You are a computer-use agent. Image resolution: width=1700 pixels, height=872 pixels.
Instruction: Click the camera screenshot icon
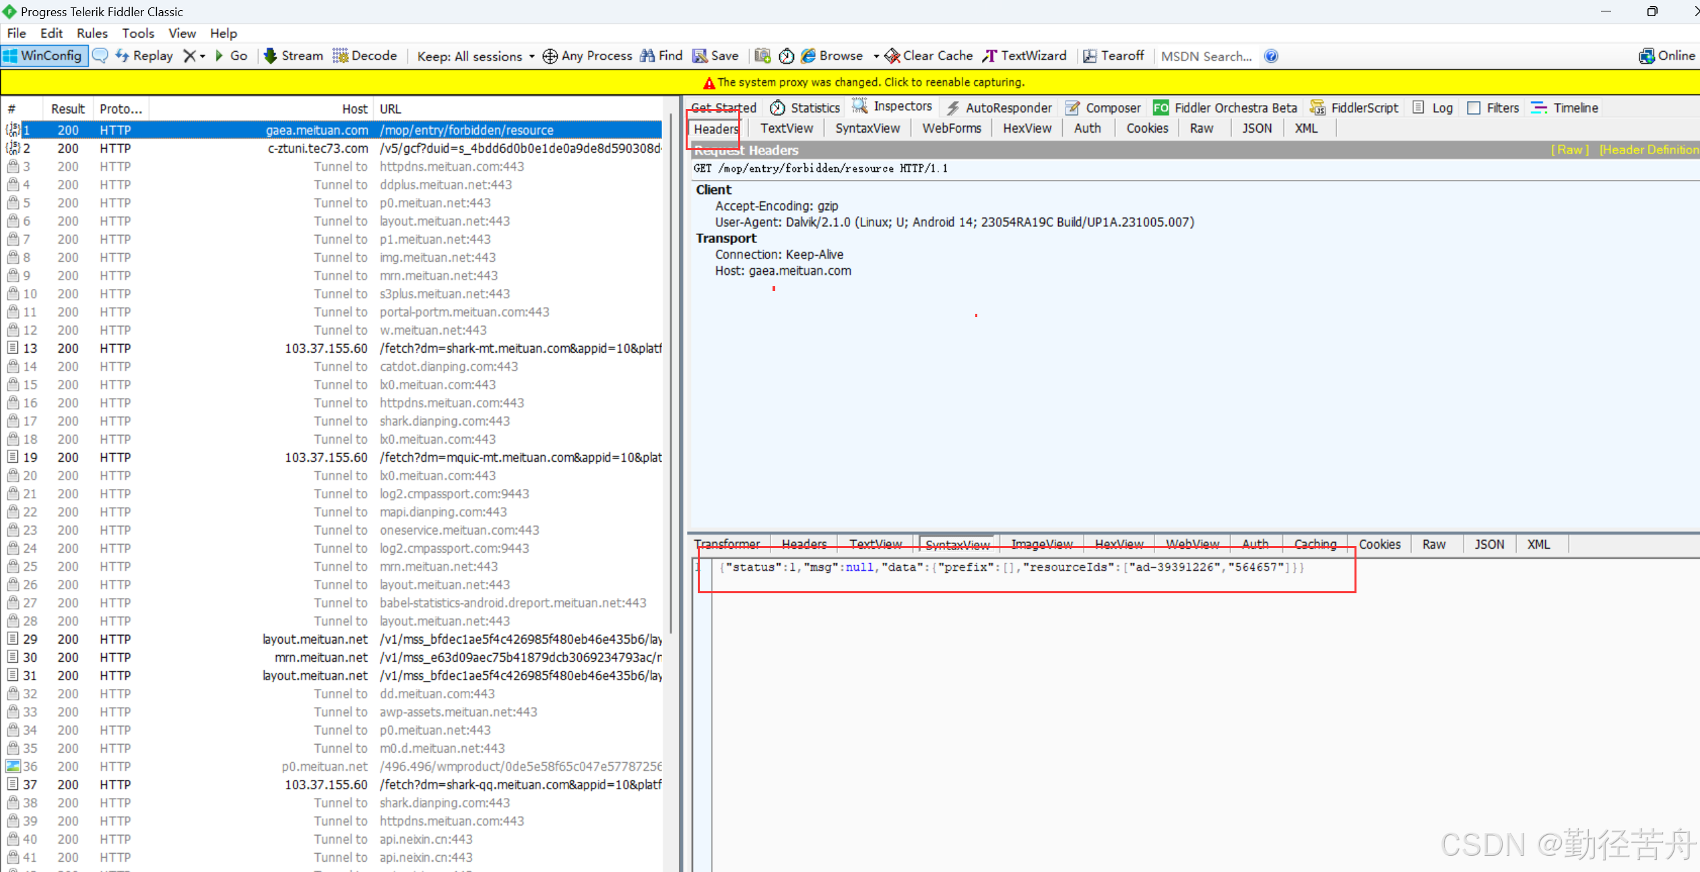(762, 56)
